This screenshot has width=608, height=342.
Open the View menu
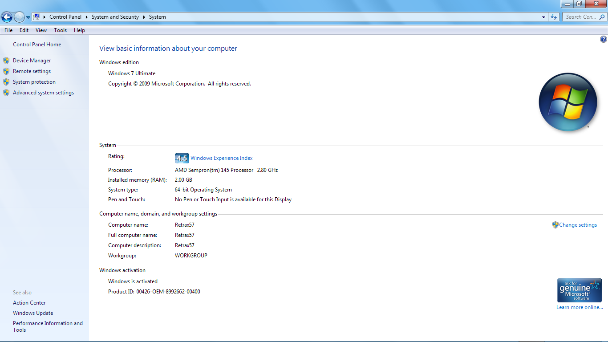click(x=41, y=30)
